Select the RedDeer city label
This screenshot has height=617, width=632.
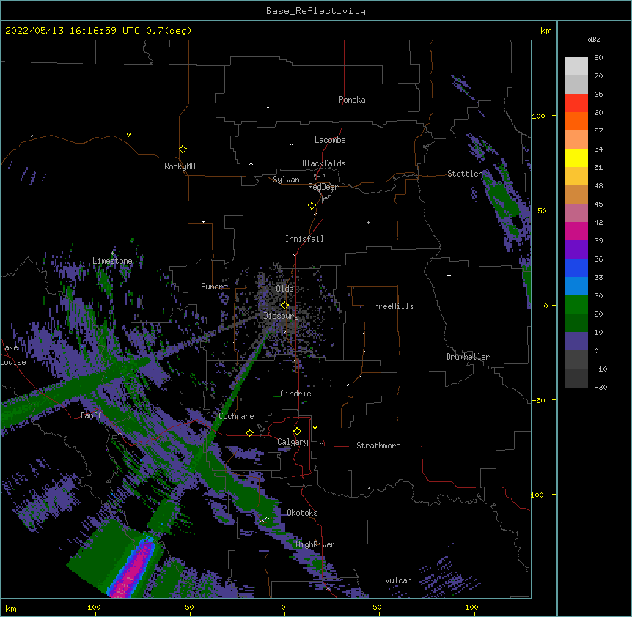click(323, 187)
